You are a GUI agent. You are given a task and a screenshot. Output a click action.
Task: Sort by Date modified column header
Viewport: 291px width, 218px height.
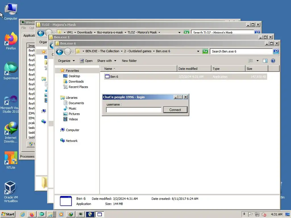pos(194,69)
